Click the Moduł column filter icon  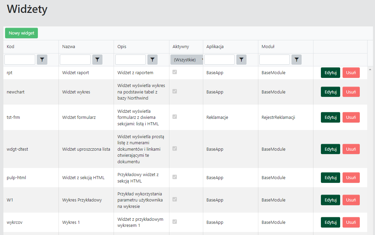[x=297, y=59]
